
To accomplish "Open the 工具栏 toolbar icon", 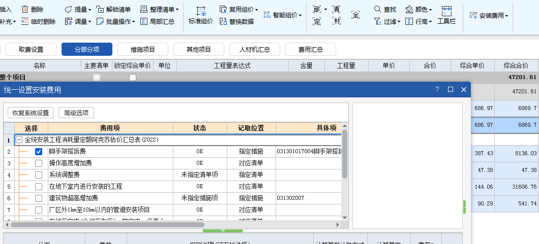I will click(x=446, y=15).
